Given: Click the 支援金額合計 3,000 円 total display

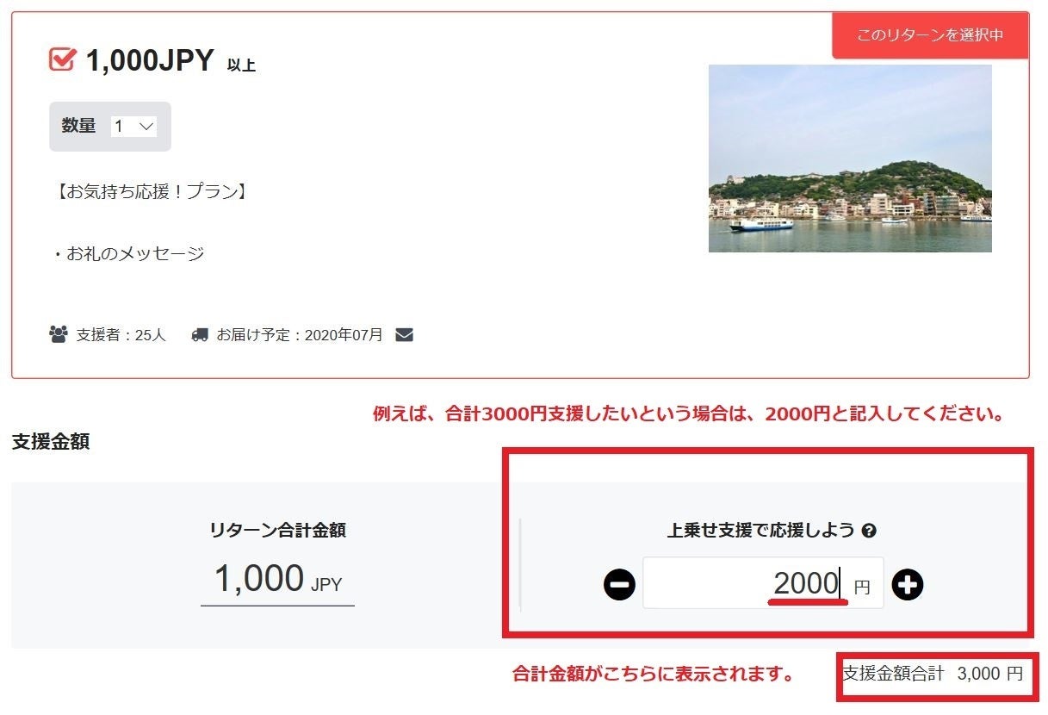Looking at the screenshot, I should (x=933, y=674).
